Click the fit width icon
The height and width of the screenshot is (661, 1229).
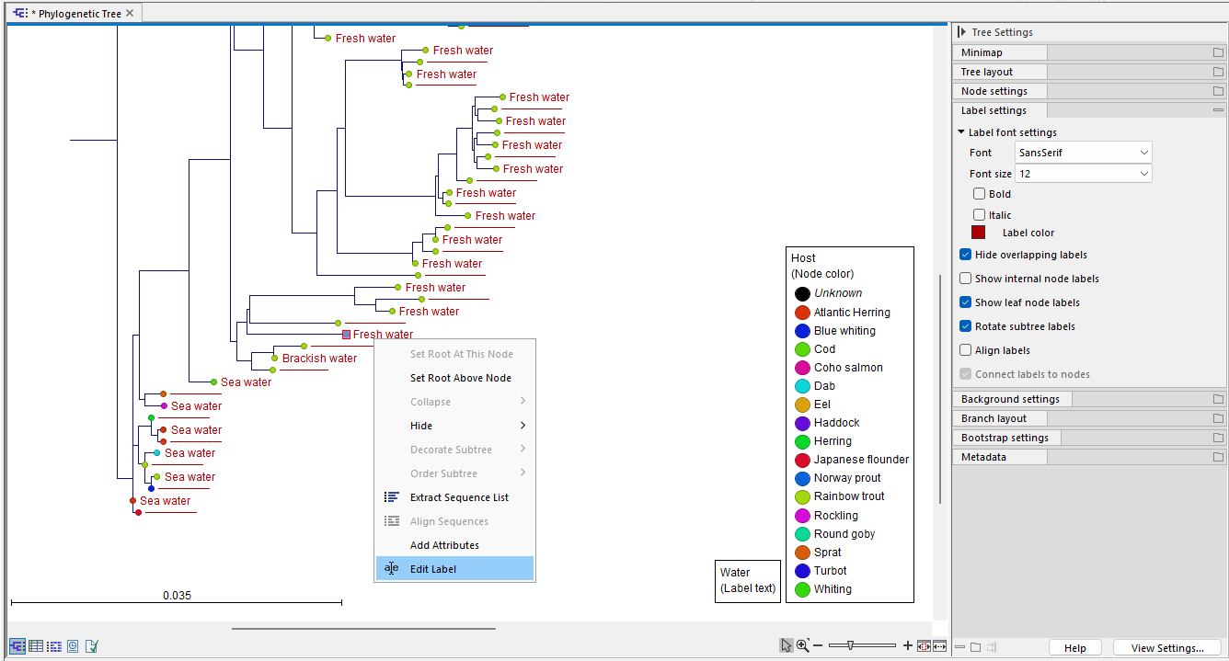click(x=940, y=646)
